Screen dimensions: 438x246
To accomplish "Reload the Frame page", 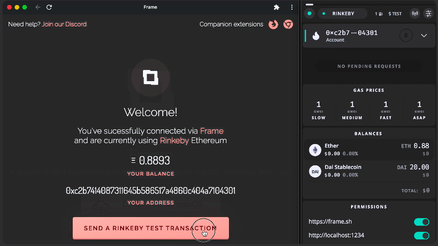I will pos(49,7).
